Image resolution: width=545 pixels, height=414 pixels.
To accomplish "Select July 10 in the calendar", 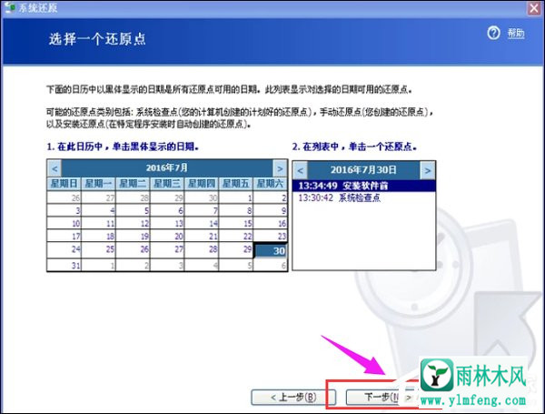I will [64, 223].
